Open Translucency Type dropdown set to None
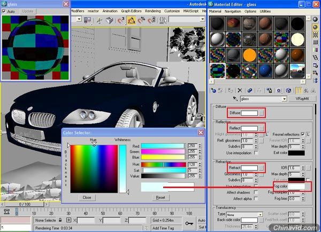 pos(260,214)
